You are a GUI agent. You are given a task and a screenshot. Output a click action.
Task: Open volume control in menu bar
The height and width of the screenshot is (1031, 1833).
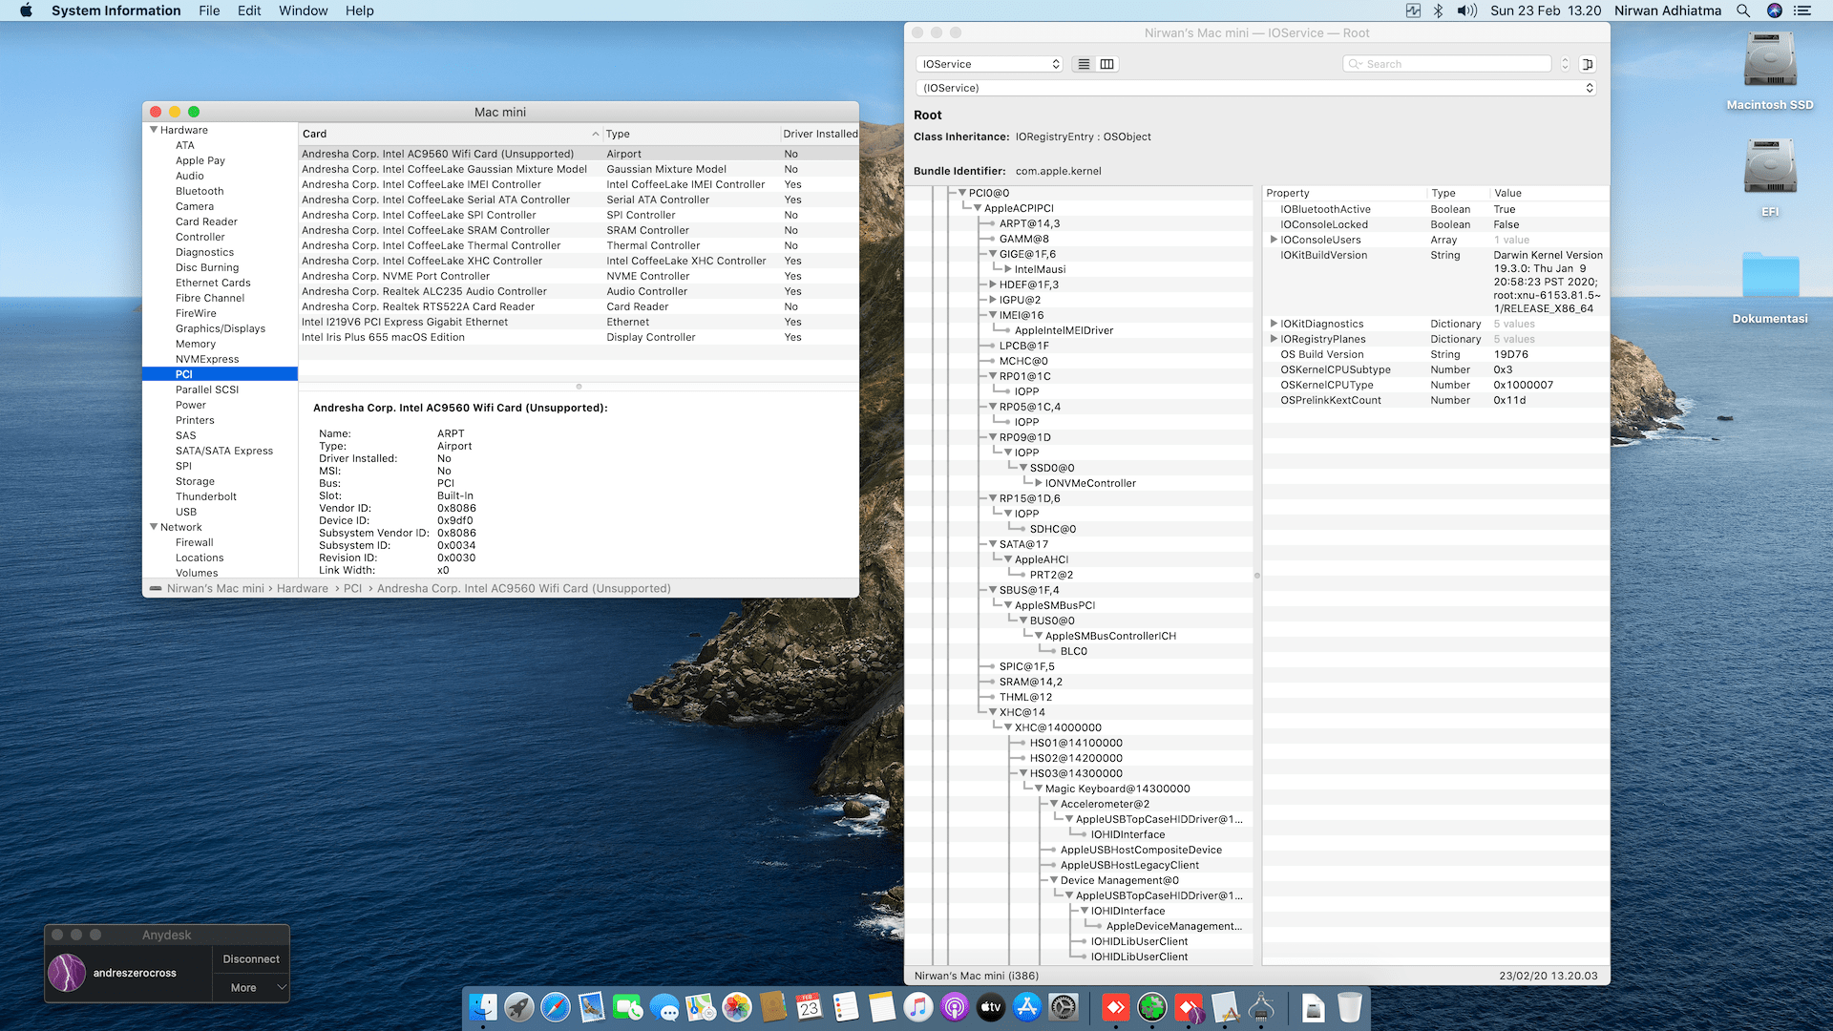[1466, 11]
